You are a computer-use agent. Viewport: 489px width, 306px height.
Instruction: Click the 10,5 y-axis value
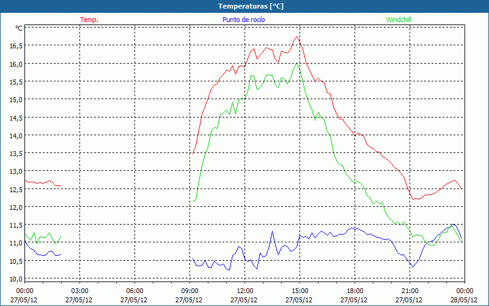(x=16, y=261)
